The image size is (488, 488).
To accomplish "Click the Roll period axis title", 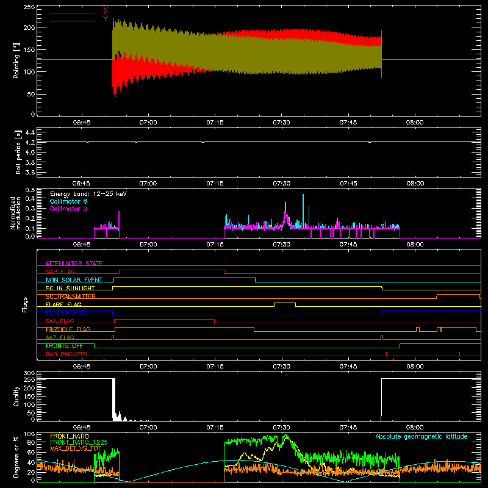I will [x=18, y=152].
